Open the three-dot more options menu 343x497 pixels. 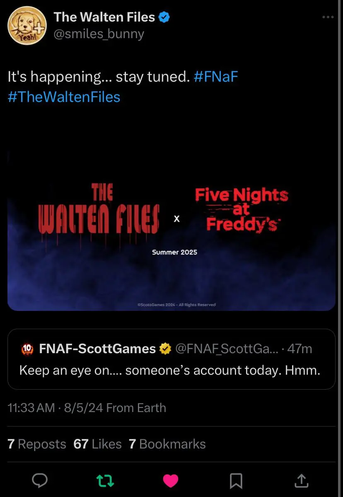pyautogui.click(x=327, y=17)
